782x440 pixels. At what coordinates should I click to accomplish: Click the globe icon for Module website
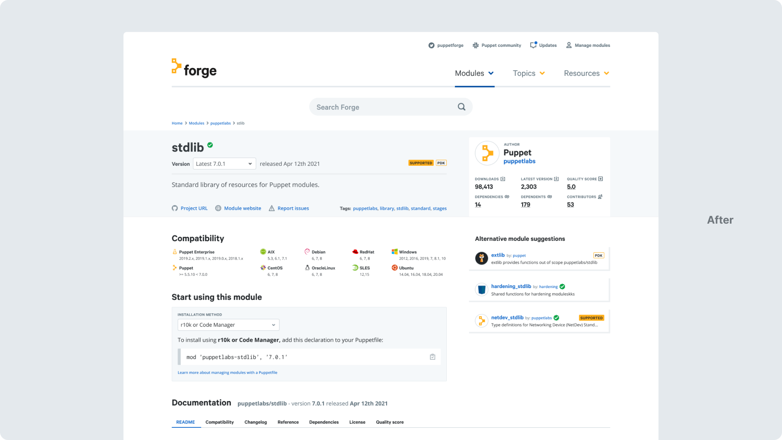tap(218, 208)
